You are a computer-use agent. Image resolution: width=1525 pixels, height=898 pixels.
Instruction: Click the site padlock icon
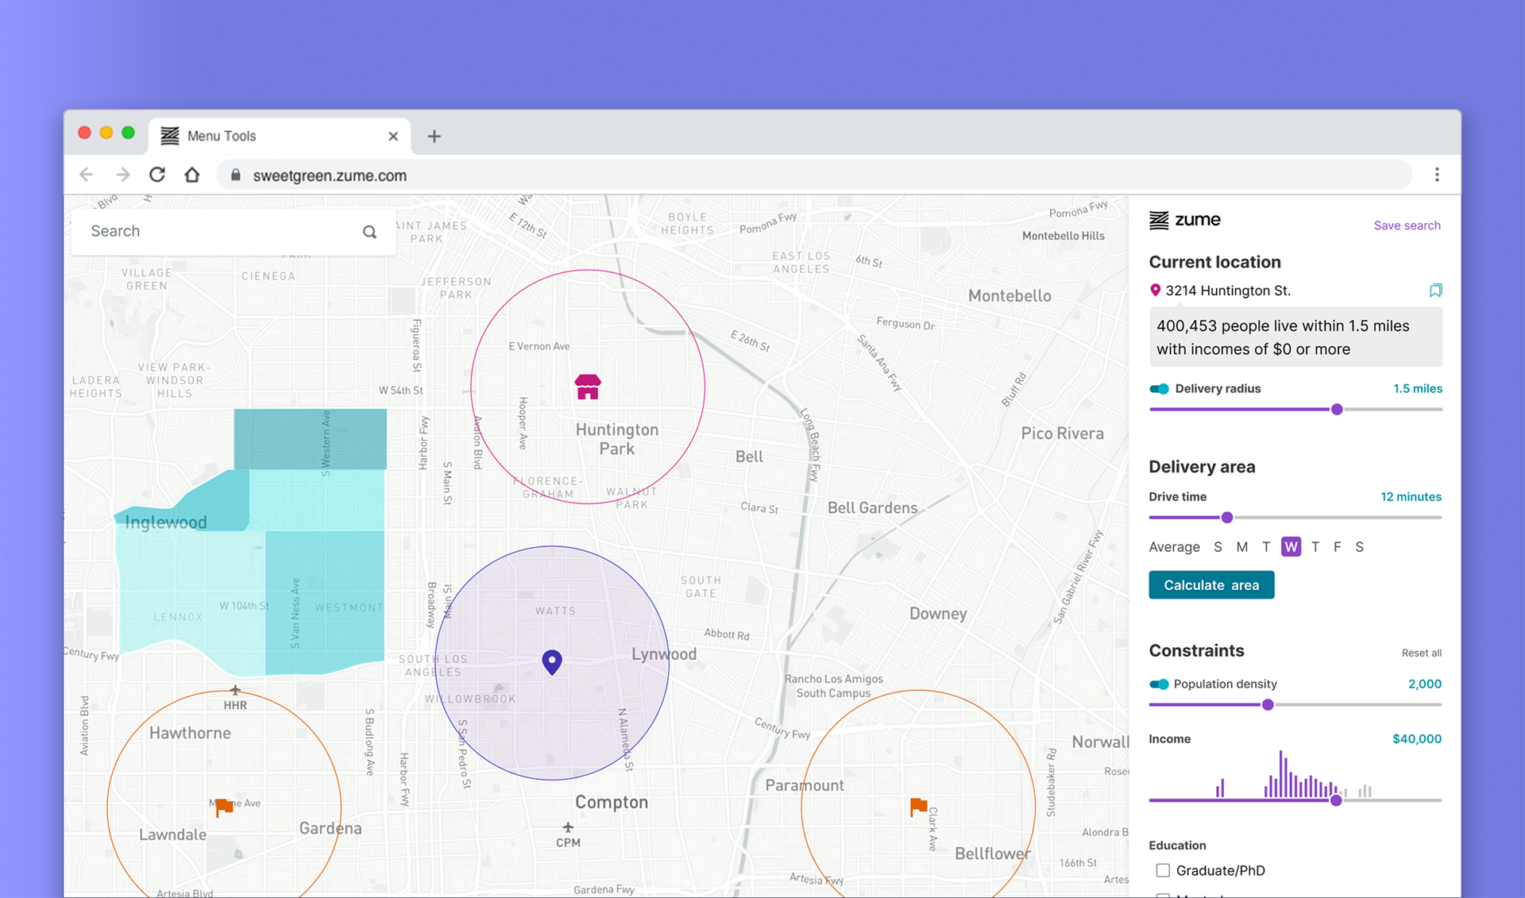tap(235, 175)
